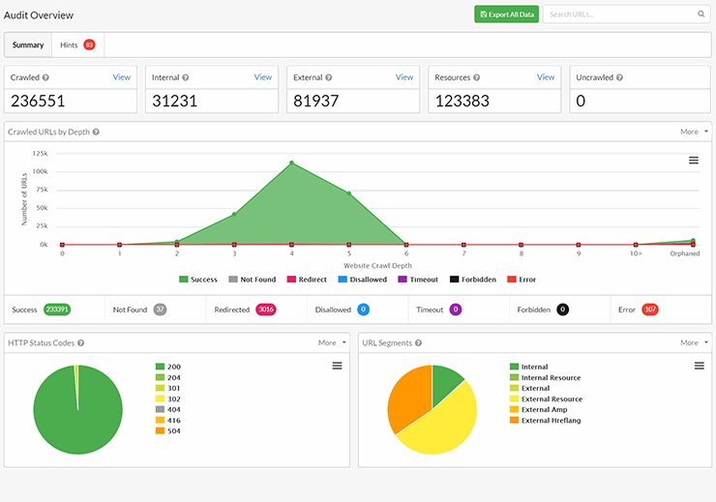Expand More dropdown in Crawled URLs by Depth
716x502 pixels.
tap(694, 132)
